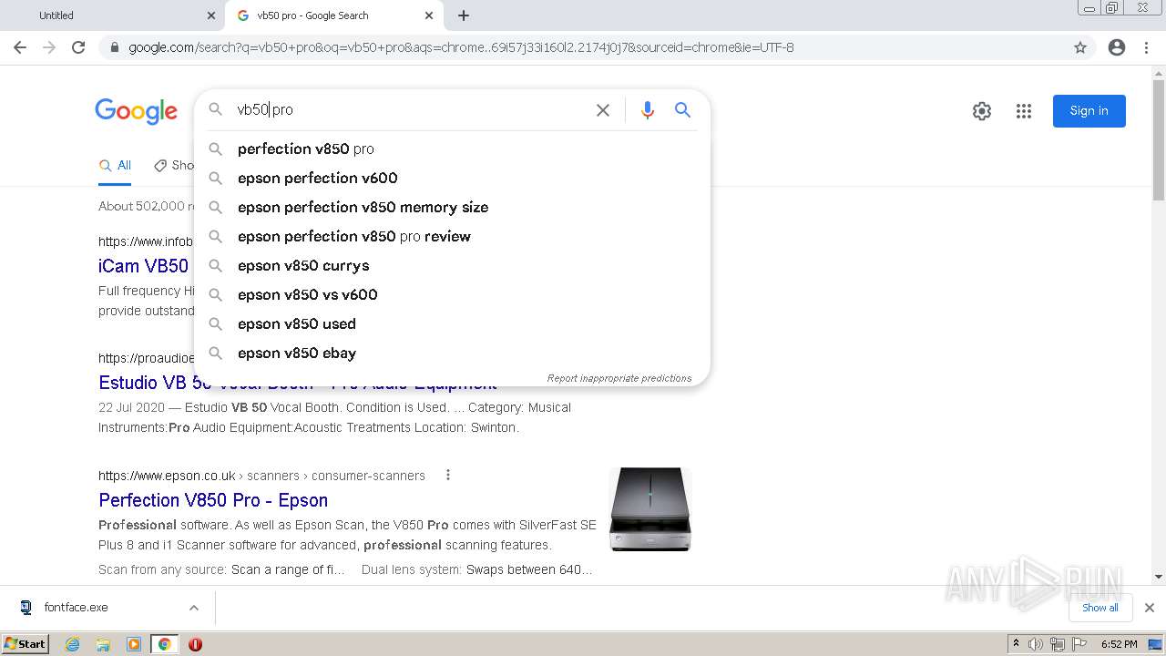The image size is (1166, 656).
Task: Open the 'iCam VB50' search result
Action: 144,266
